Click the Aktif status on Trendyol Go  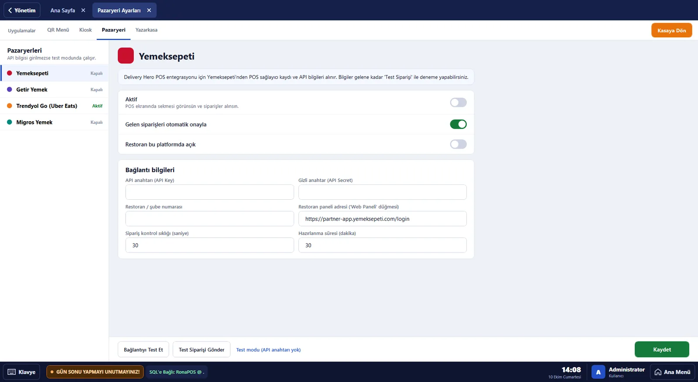point(97,106)
